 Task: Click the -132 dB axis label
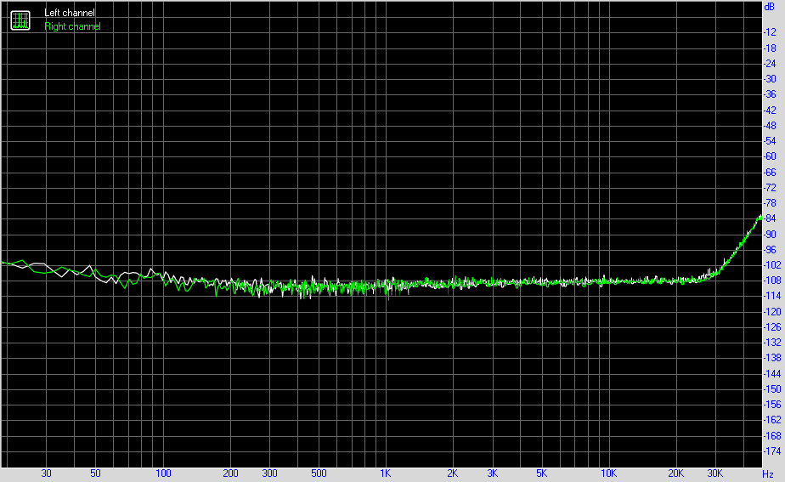tap(772, 343)
